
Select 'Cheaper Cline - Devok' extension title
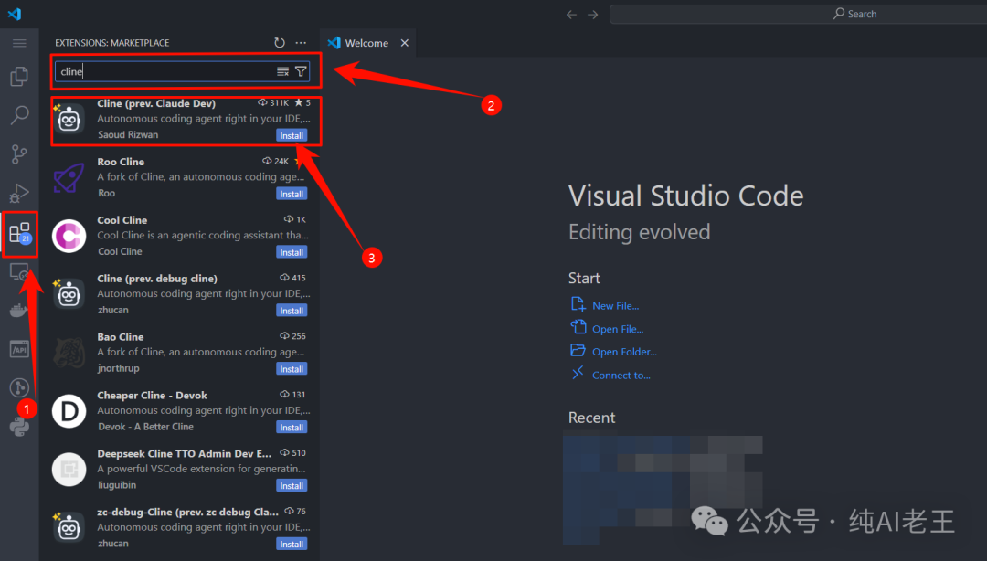(x=153, y=396)
